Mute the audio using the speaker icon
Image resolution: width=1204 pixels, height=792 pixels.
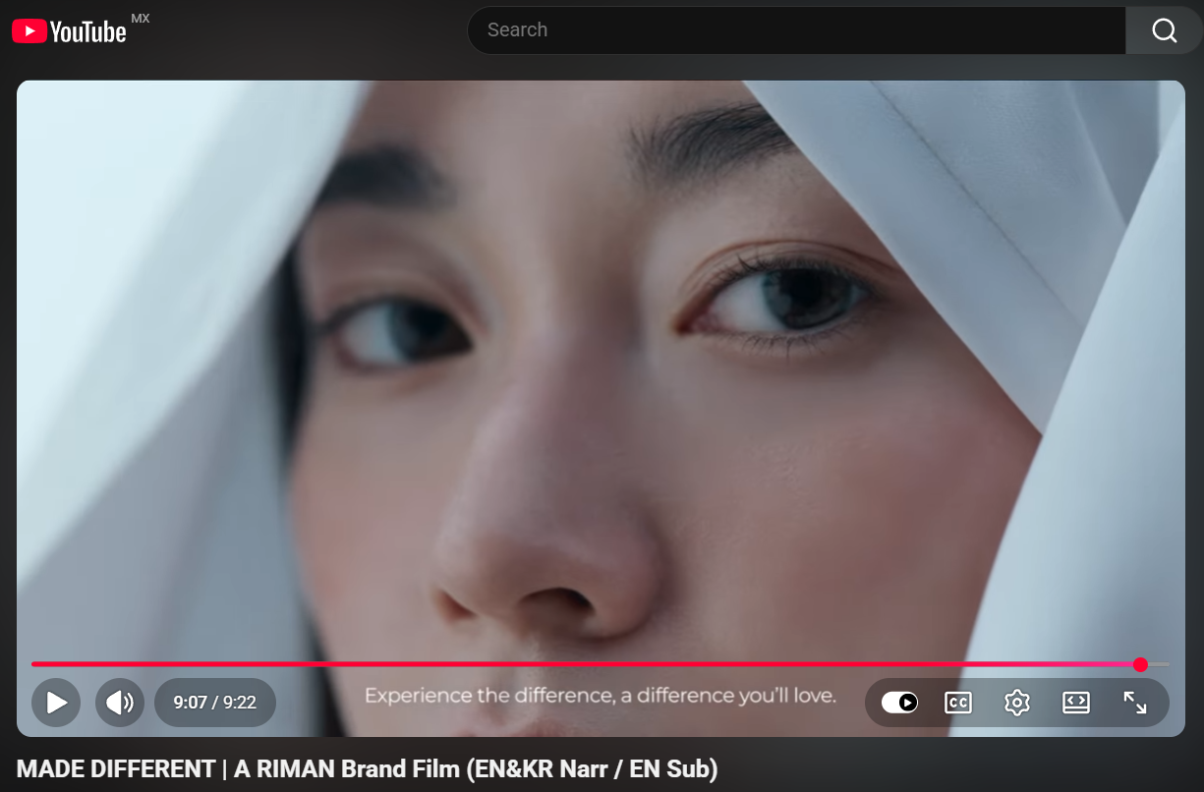point(120,703)
